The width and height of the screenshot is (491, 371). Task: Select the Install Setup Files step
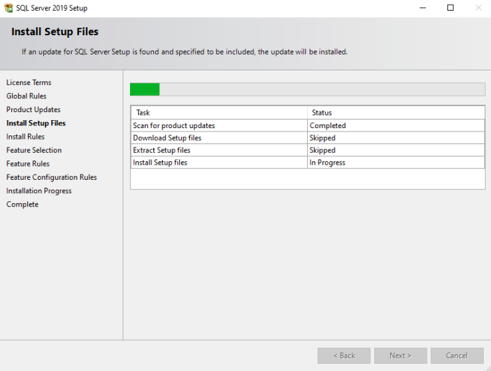click(x=36, y=123)
